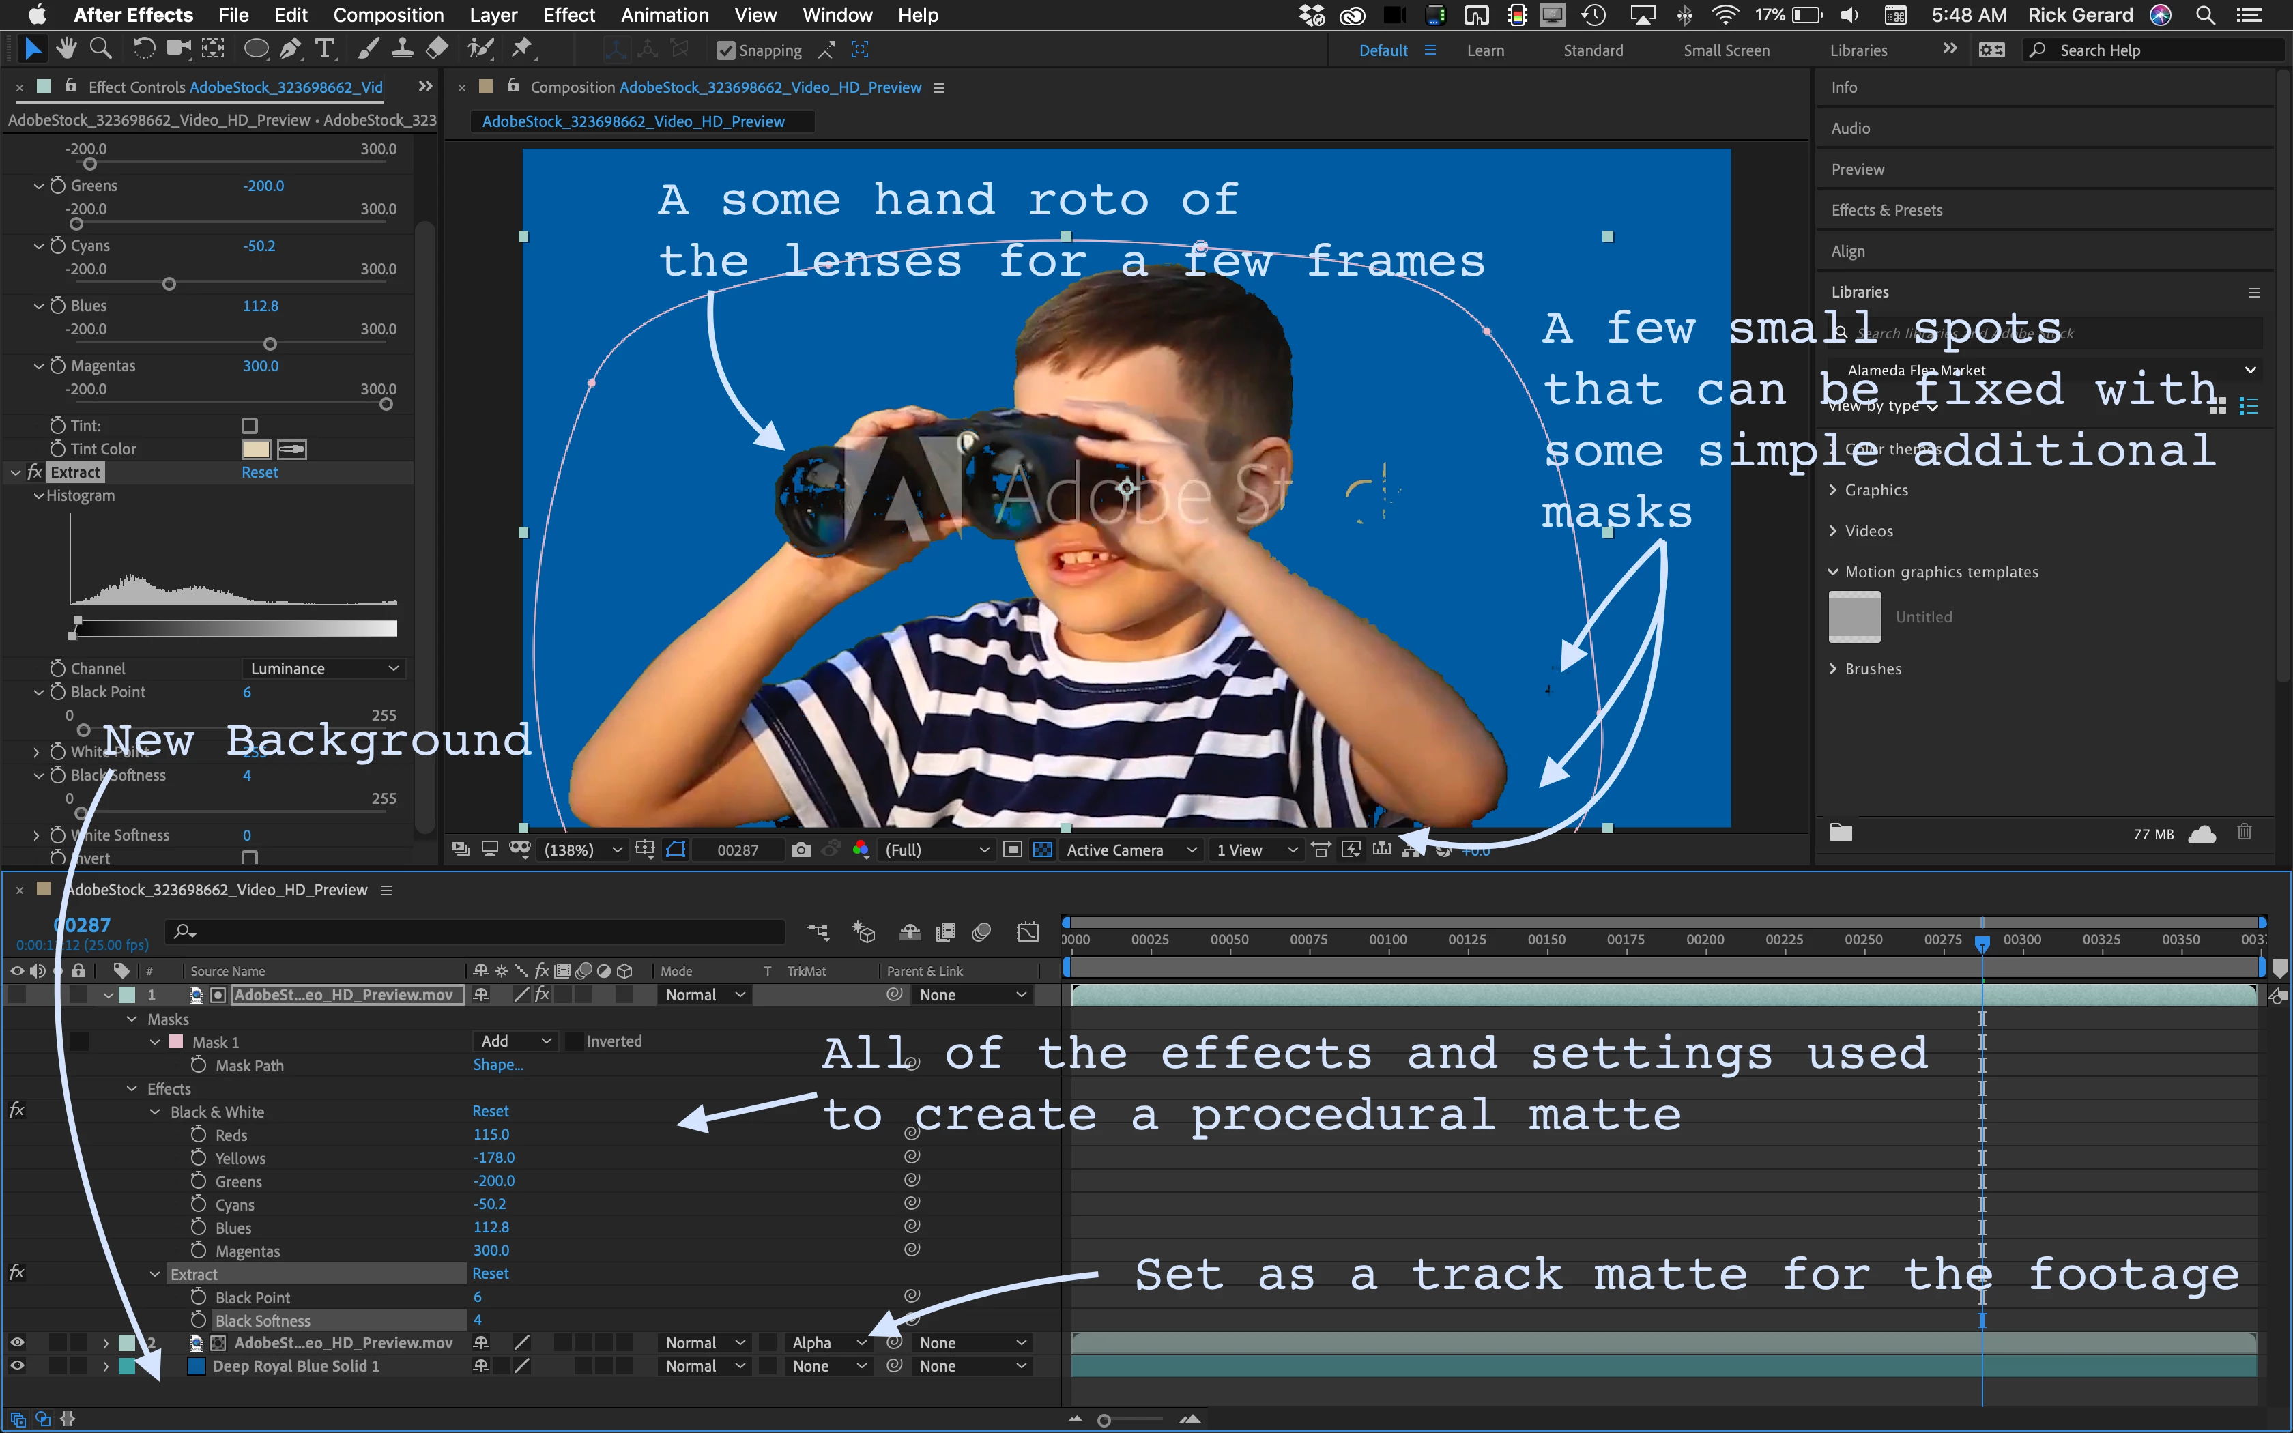The image size is (2293, 1433).
Task: Select the Zoom magnifier tool
Action: (x=100, y=48)
